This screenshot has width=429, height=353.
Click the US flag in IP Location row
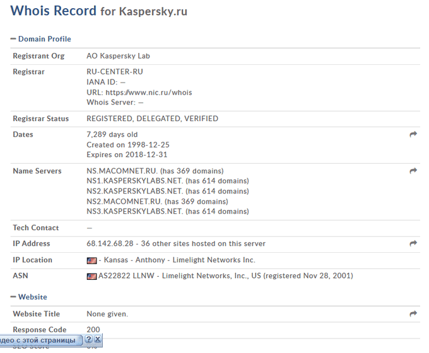(91, 260)
